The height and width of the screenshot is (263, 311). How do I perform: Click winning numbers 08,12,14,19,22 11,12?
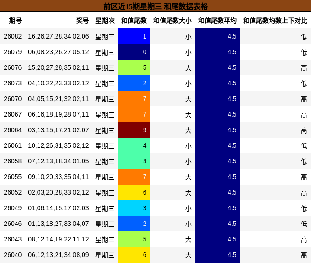[x=58, y=239]
